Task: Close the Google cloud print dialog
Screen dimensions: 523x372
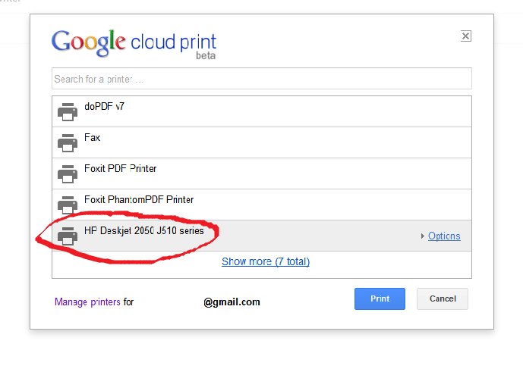Action: coord(465,36)
